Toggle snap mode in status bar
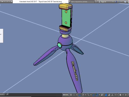129x97 pixels. pyautogui.click(x=74, y=95)
